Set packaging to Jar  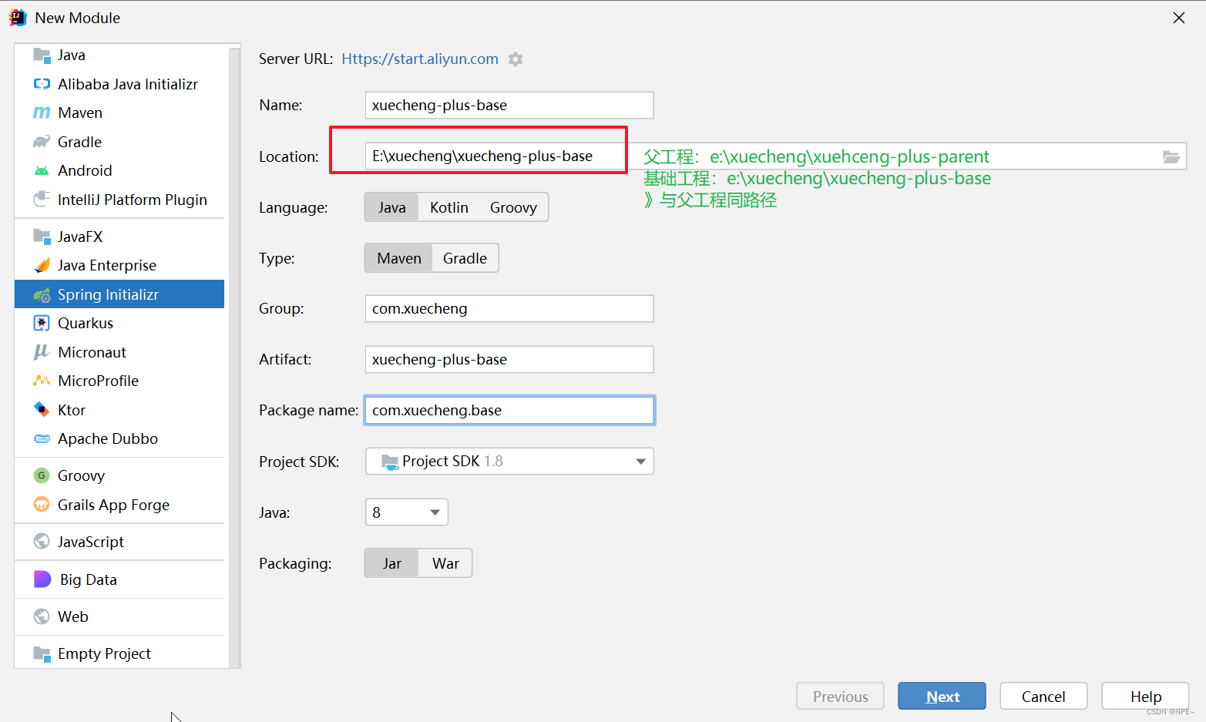coord(391,563)
